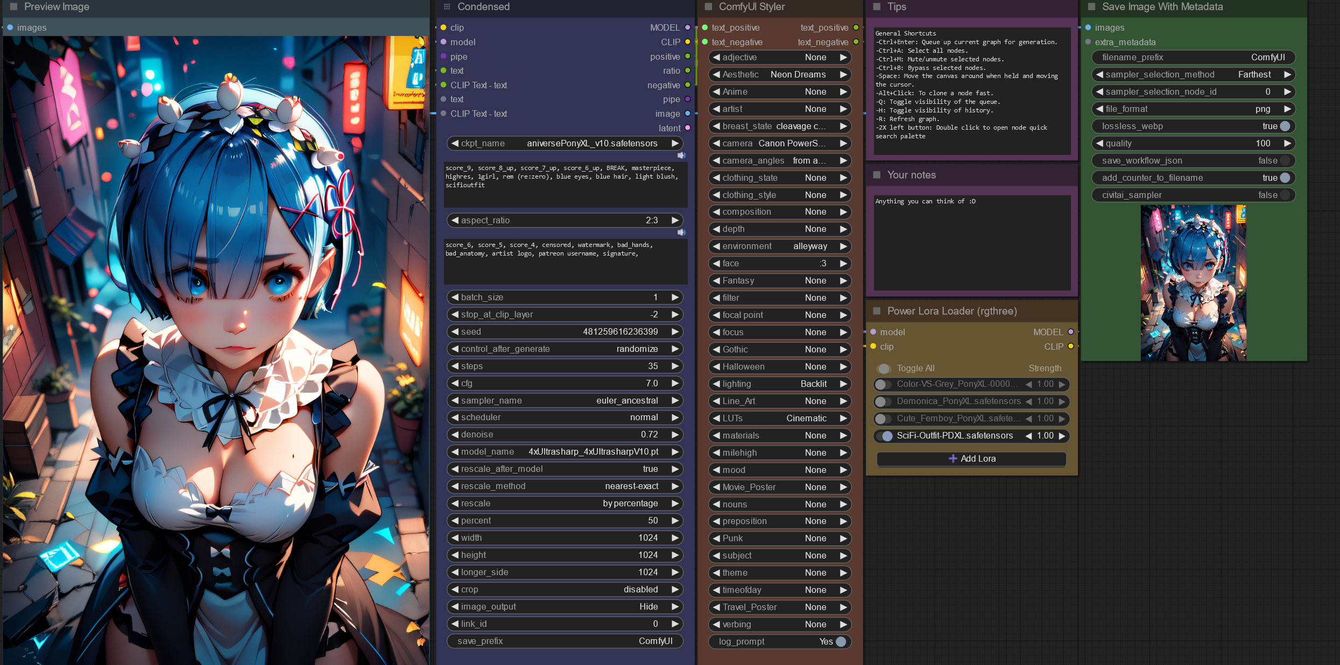Viewport: 1340px width, 665px height.
Task: Increase steps value with right arrow
Action: point(675,366)
